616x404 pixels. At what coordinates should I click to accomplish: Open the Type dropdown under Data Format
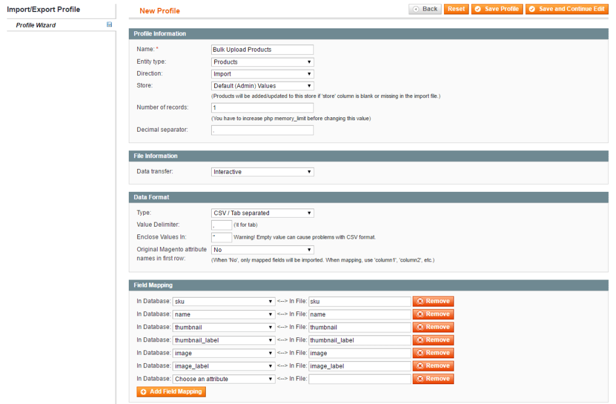pos(262,213)
